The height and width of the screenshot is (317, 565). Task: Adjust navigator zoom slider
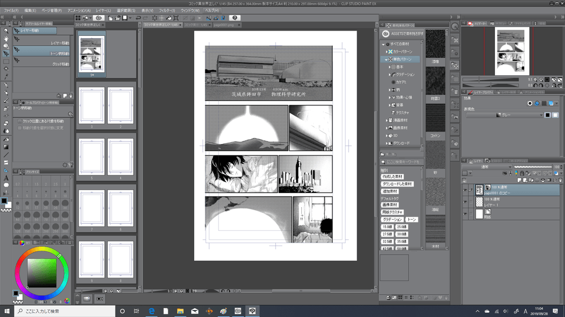click(490, 79)
